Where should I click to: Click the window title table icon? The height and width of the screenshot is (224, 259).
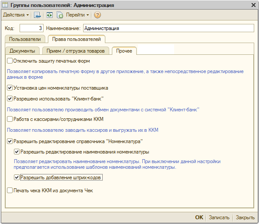(x=5, y=5)
